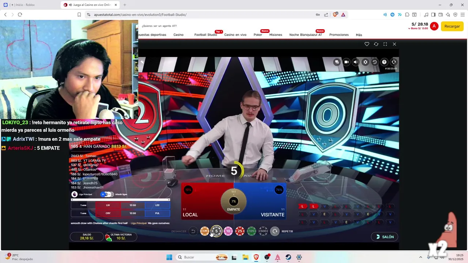Open browser hamburger menu
The image size is (468, 263).
pos(463,15)
